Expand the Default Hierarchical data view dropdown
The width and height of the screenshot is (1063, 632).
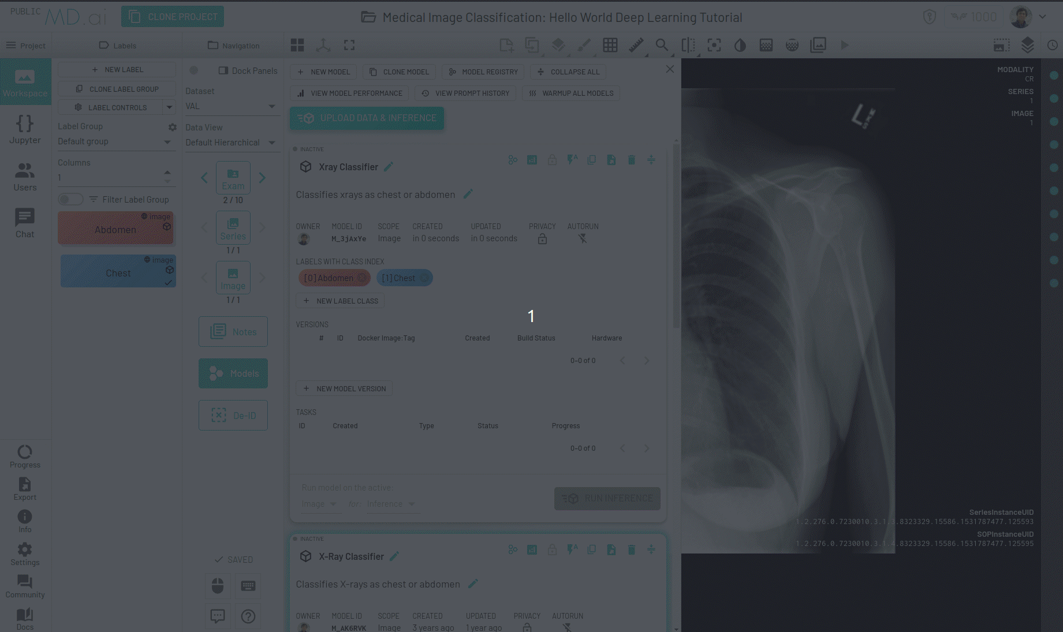point(232,142)
